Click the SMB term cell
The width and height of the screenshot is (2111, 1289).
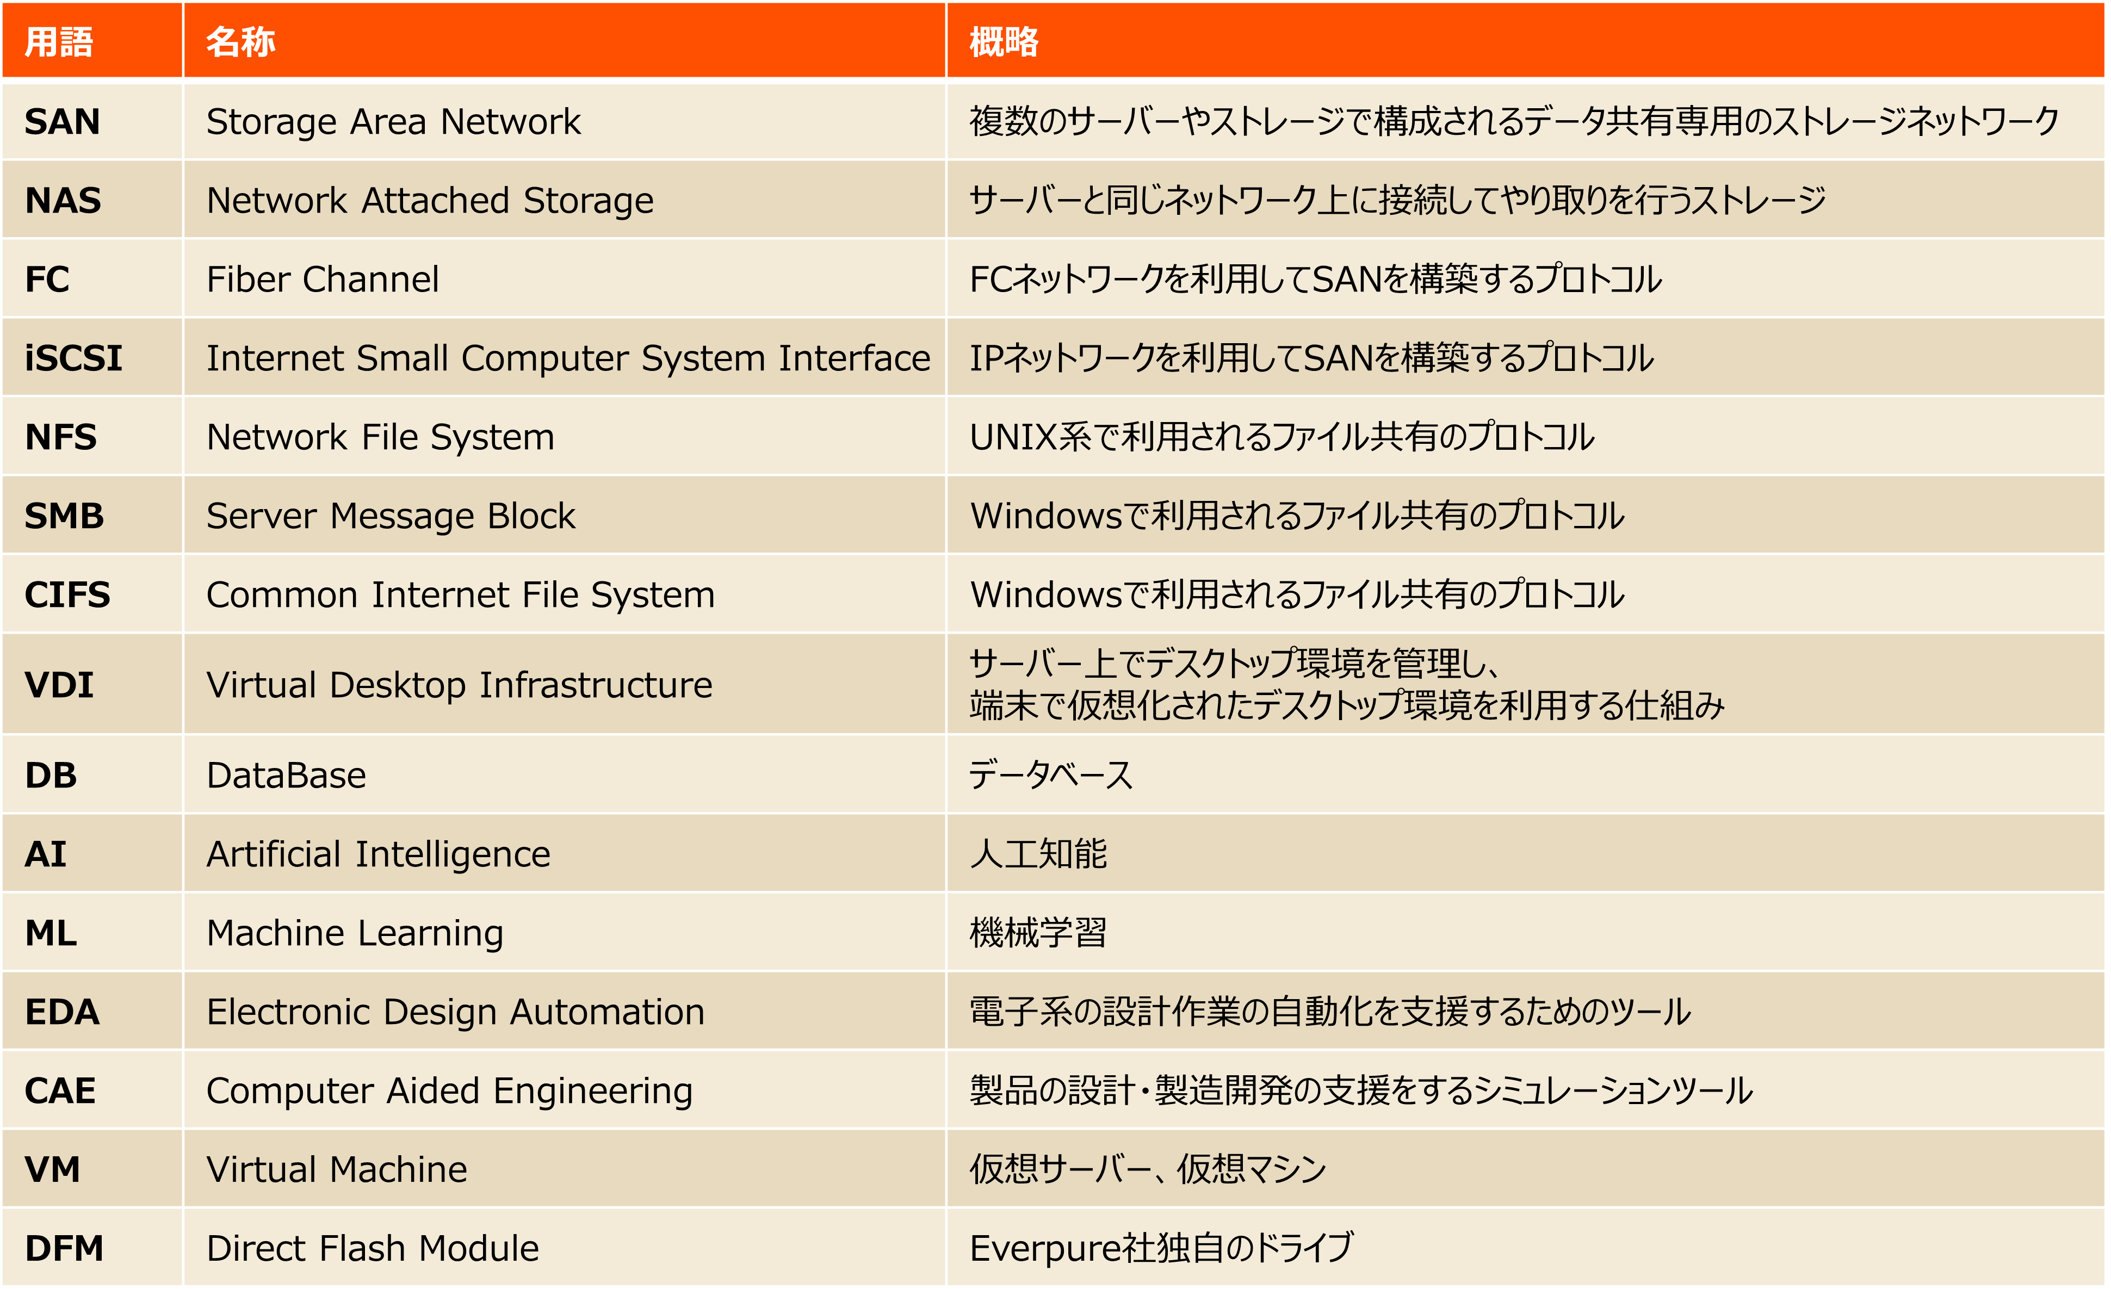point(64,516)
